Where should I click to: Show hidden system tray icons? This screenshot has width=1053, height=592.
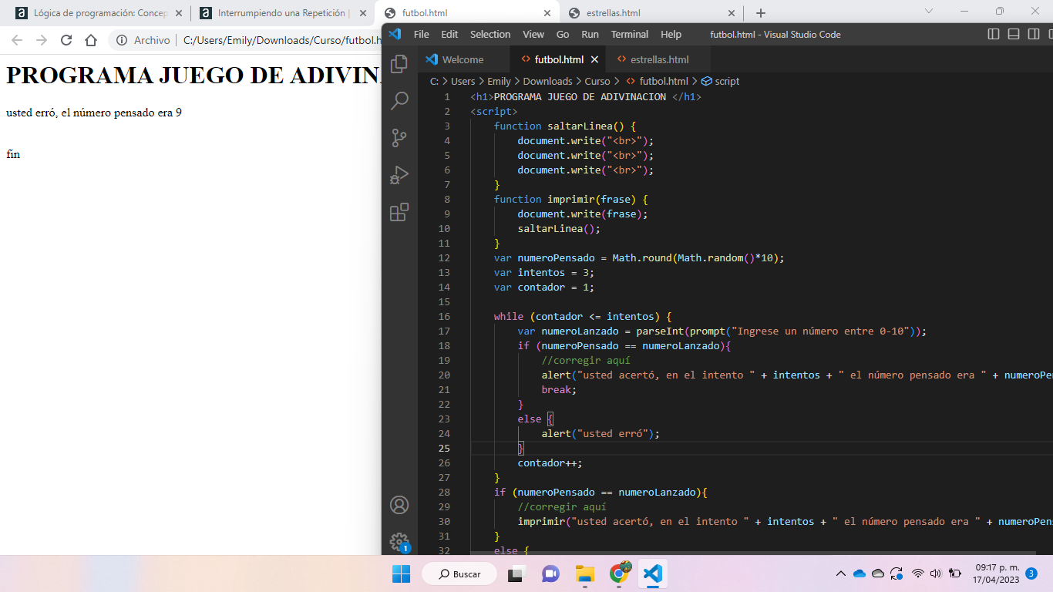pyautogui.click(x=840, y=574)
